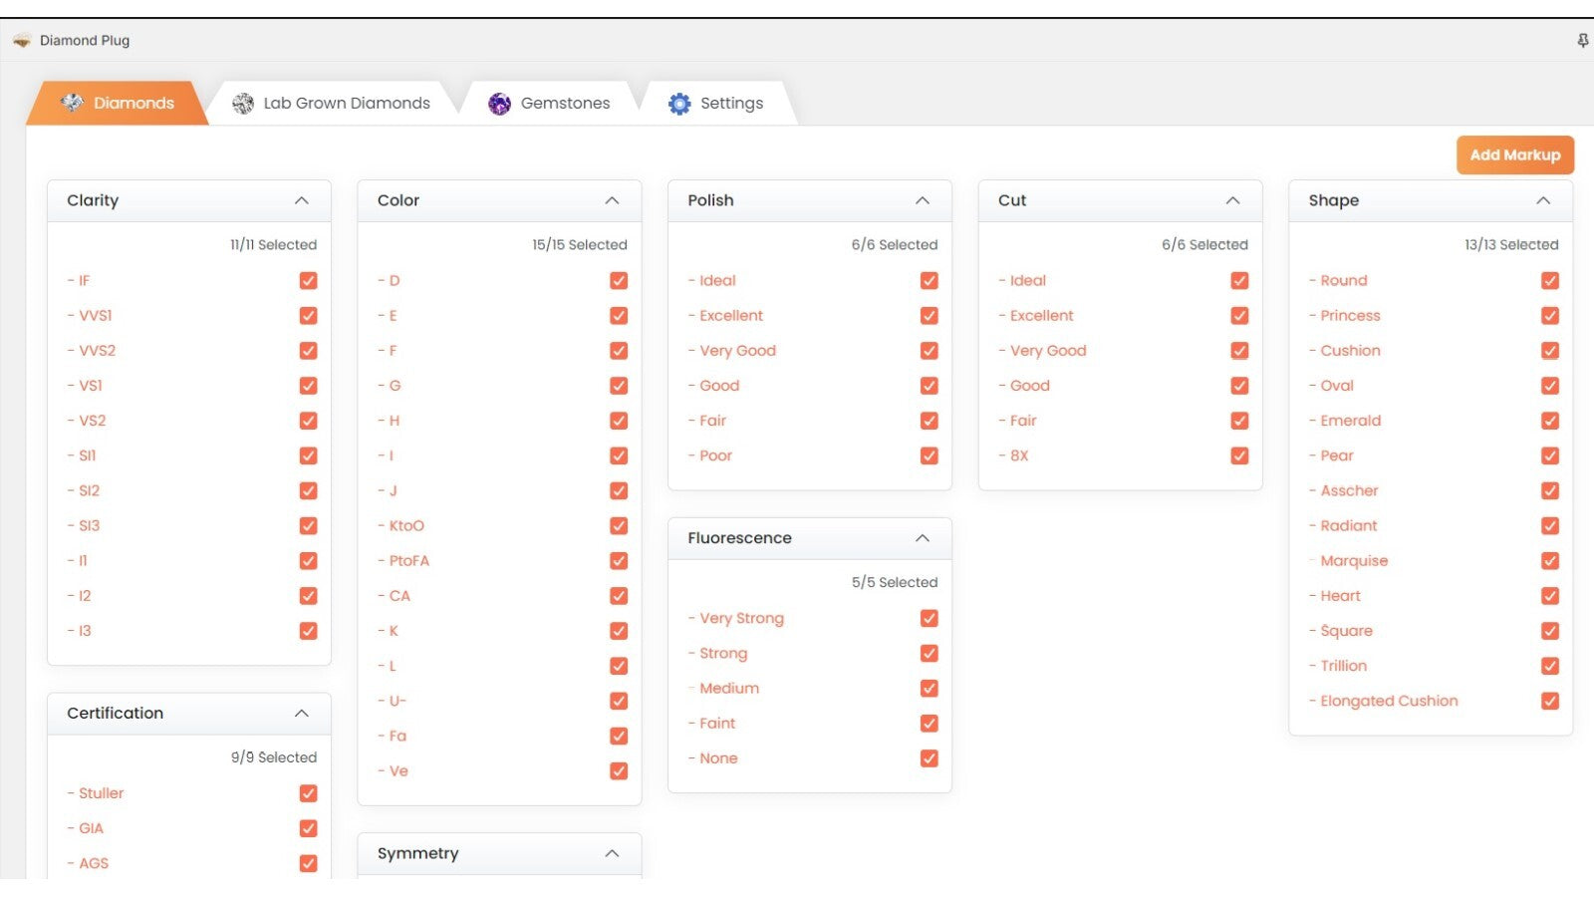Screen dimensions: 1594x897
Task: Click the 'Good' label under Cut
Action: (1030, 386)
